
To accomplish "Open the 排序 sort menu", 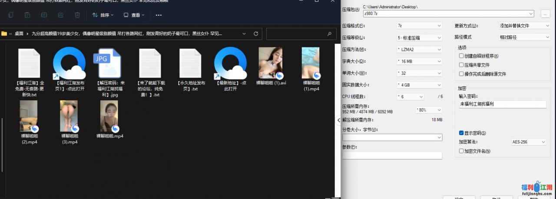I will coord(103,15).
